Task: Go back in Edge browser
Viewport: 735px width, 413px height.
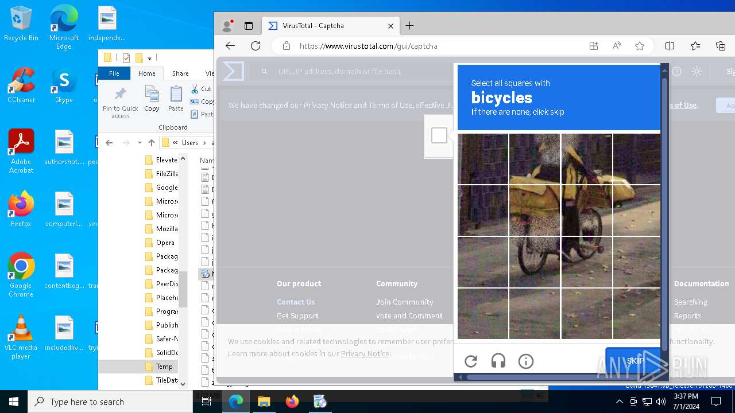Action: point(230,46)
